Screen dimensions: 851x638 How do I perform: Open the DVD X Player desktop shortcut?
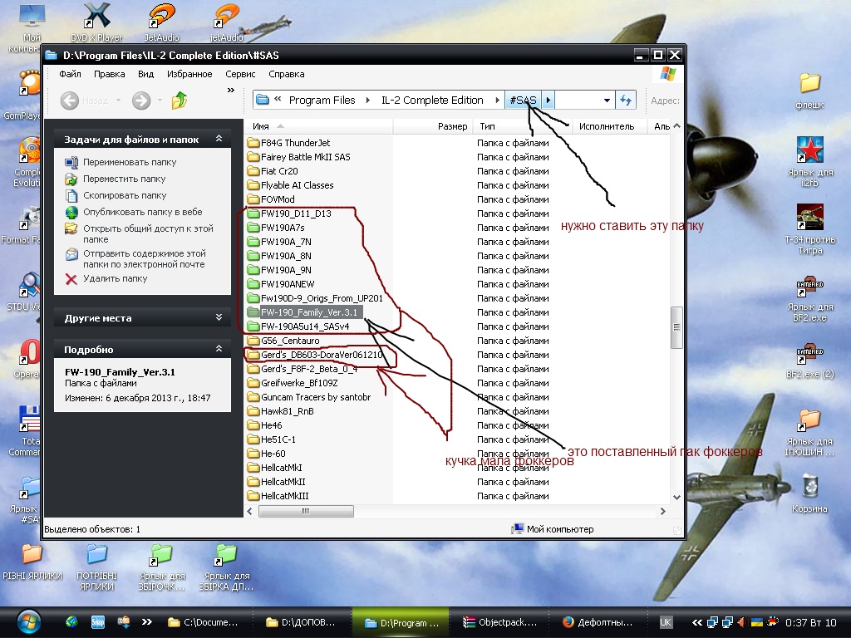coord(96,22)
